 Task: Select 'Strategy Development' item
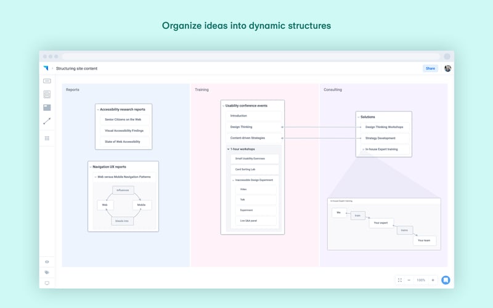point(385,138)
